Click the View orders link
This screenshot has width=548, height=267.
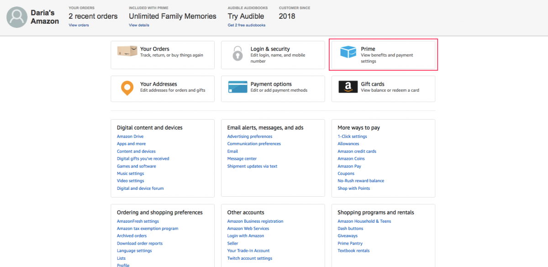[x=79, y=25]
